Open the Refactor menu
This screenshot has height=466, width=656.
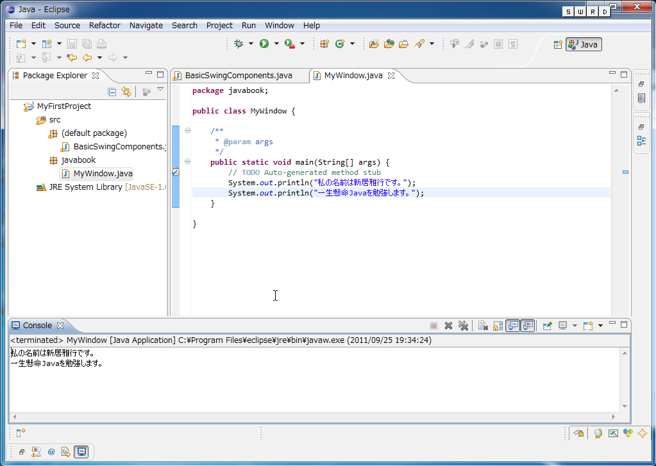point(105,25)
